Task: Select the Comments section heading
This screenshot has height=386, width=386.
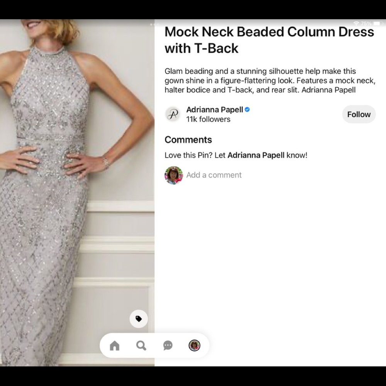Action: click(x=188, y=139)
